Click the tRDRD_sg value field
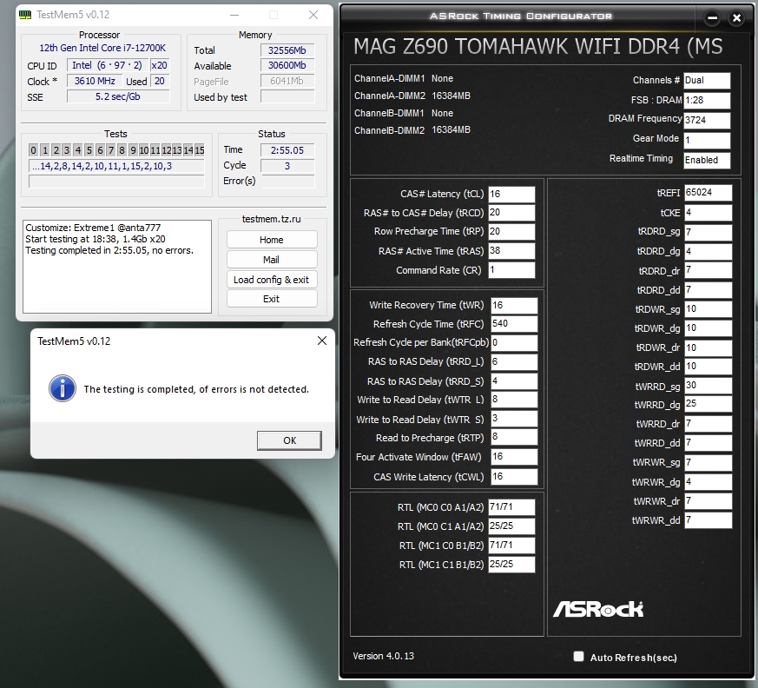Viewport: 758px width, 688px height. (709, 232)
